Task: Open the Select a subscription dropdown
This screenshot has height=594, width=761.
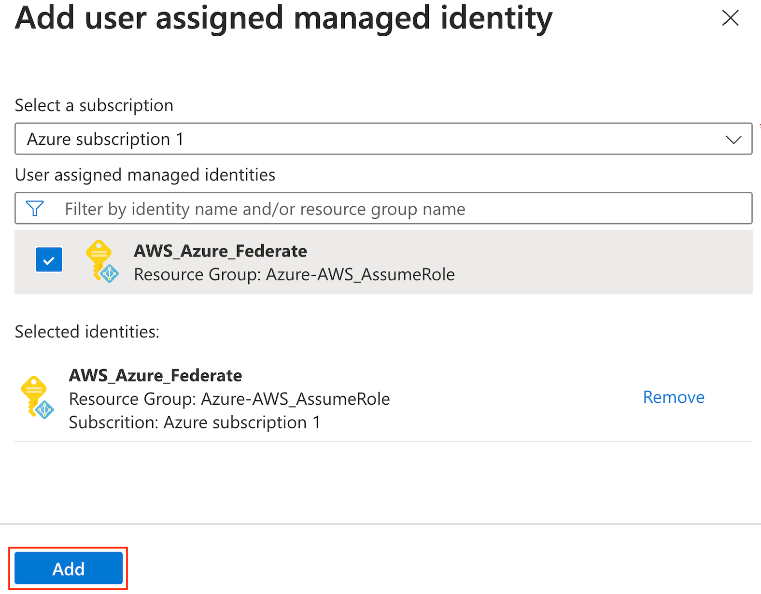Action: tap(383, 139)
